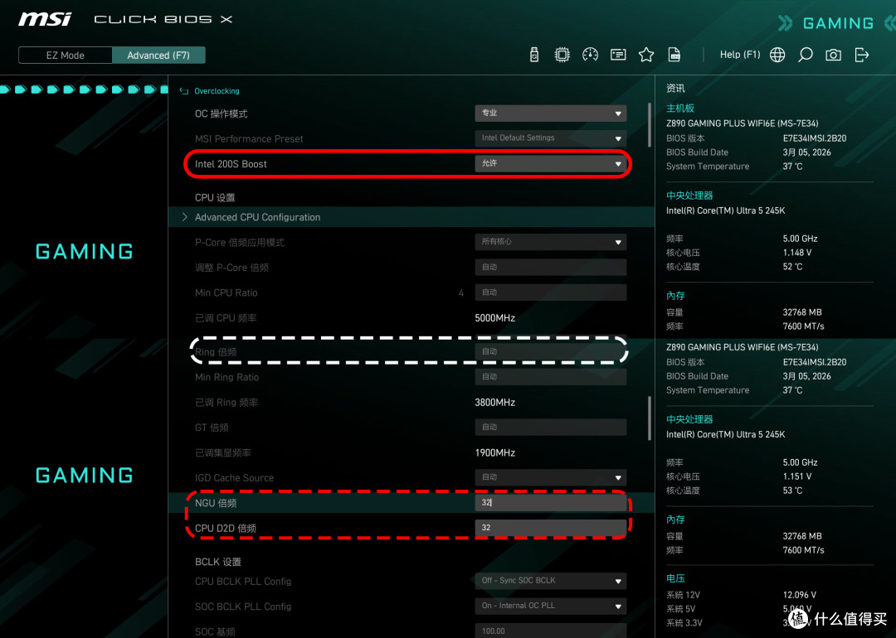Click the 1900MHz integrated graphics frequency value
The height and width of the screenshot is (638, 896).
pyautogui.click(x=494, y=452)
